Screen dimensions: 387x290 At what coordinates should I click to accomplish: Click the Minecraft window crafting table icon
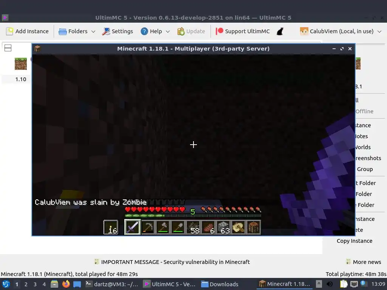pyautogui.click(x=37, y=49)
